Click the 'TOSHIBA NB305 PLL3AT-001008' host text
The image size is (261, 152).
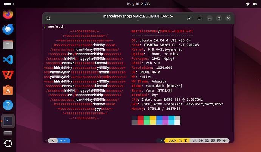point(171,45)
